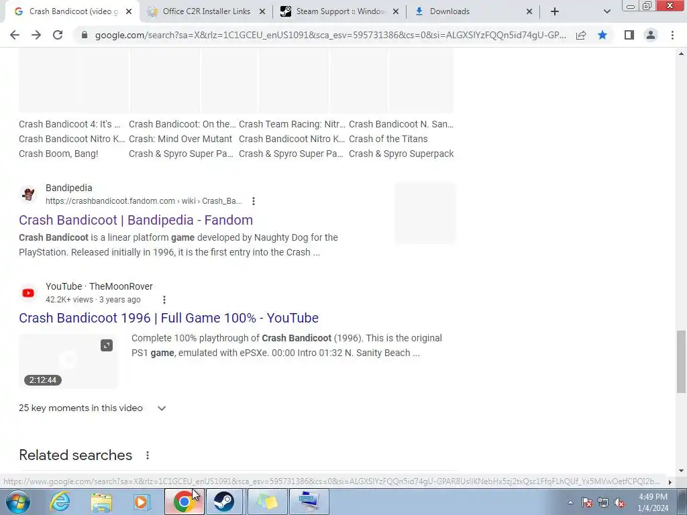Open Crash Bandicoot 1996 Full Game YouTube result
The image size is (687, 515).
(x=168, y=318)
